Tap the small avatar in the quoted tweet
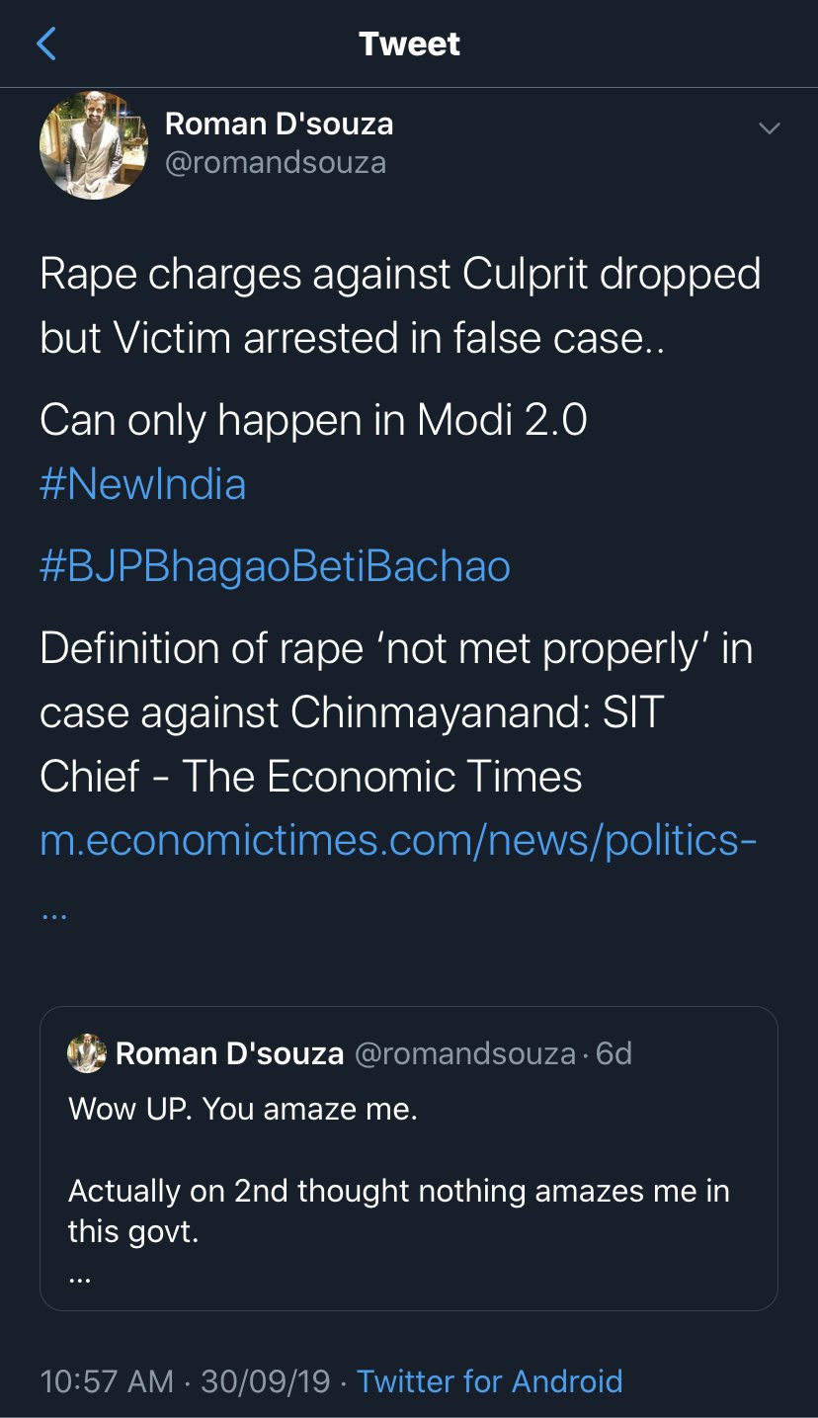Image resolution: width=818 pixels, height=1418 pixels. pos(87,1053)
